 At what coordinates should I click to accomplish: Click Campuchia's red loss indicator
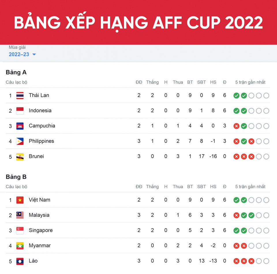236,126
